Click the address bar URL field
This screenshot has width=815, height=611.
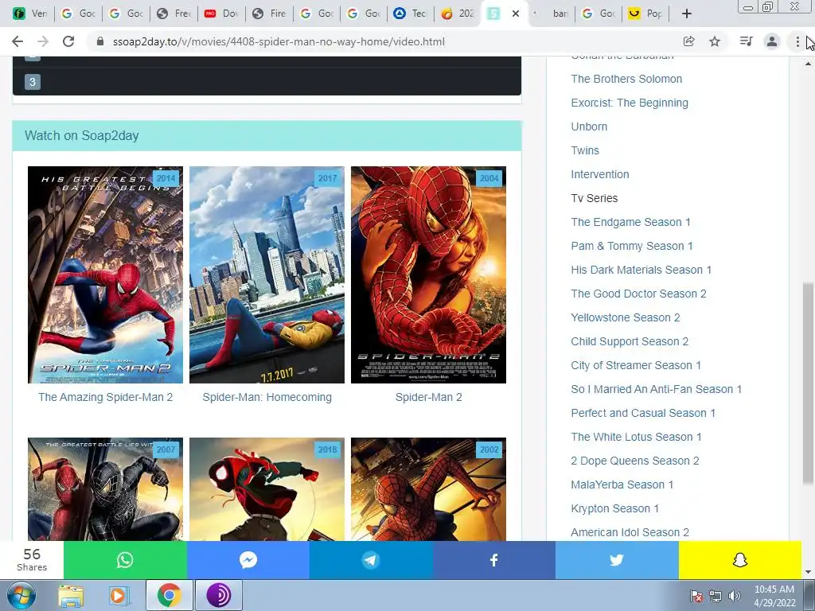384,41
